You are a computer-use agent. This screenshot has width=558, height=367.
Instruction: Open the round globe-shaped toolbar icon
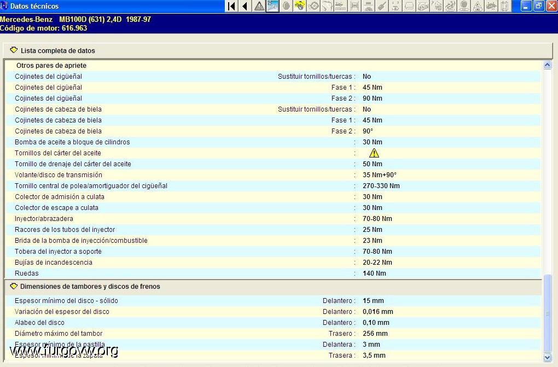tap(464, 6)
